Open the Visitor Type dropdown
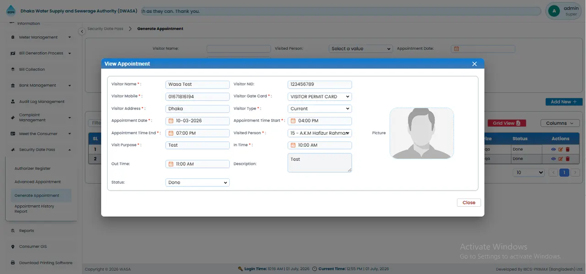586x274 pixels. (x=320, y=109)
